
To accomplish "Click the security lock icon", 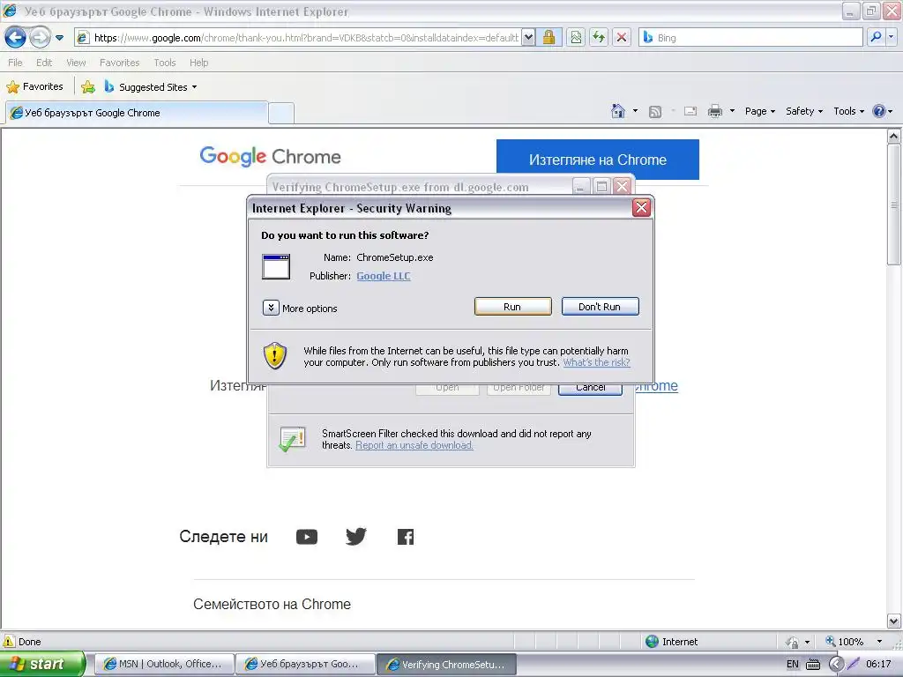I will 549,38.
